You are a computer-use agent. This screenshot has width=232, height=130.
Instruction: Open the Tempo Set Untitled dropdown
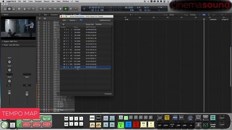103,25
